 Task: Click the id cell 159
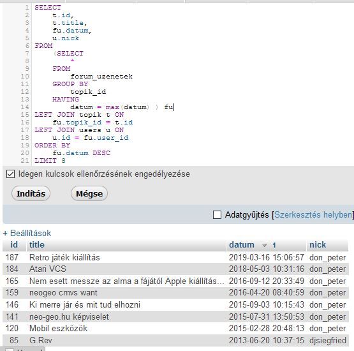pyautogui.click(x=12, y=293)
